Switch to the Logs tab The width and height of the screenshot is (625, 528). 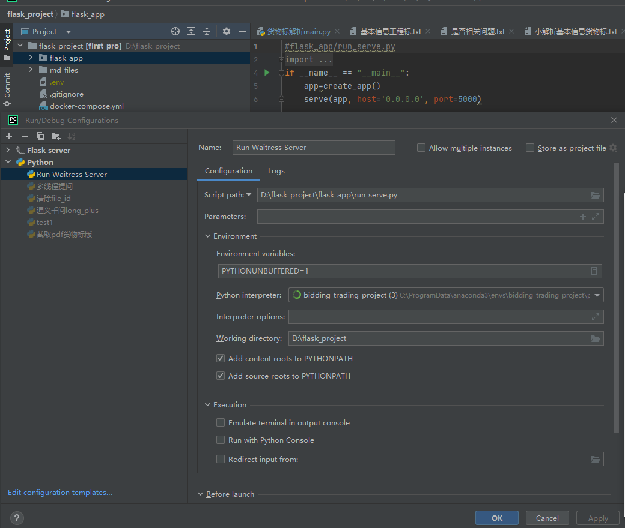276,171
